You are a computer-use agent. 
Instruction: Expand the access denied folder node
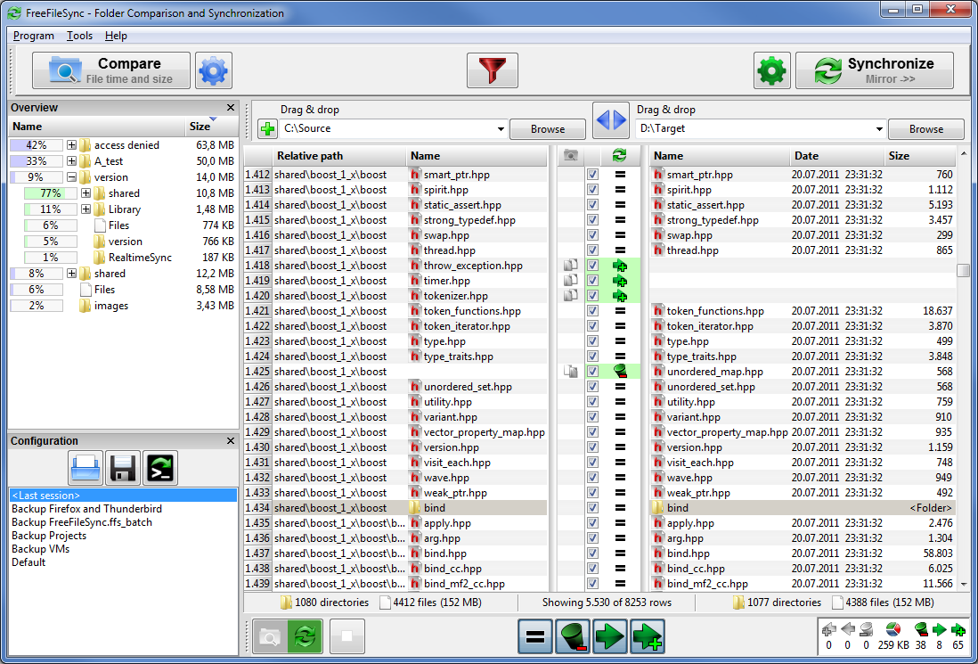click(x=72, y=144)
